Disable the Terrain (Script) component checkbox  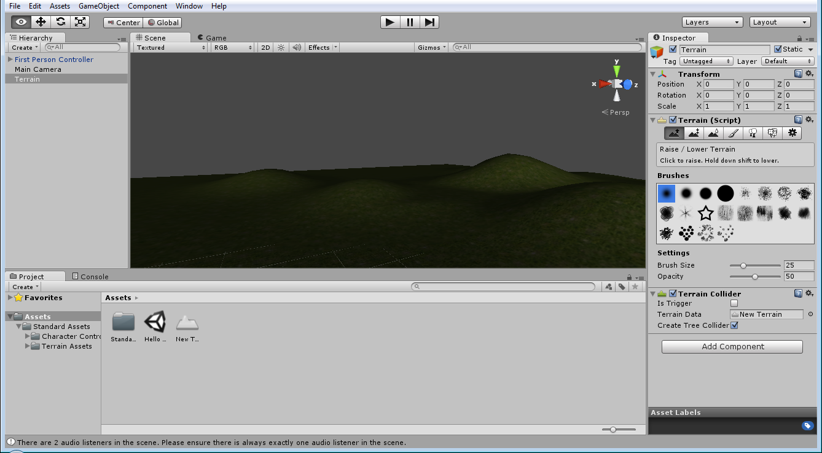(673, 120)
